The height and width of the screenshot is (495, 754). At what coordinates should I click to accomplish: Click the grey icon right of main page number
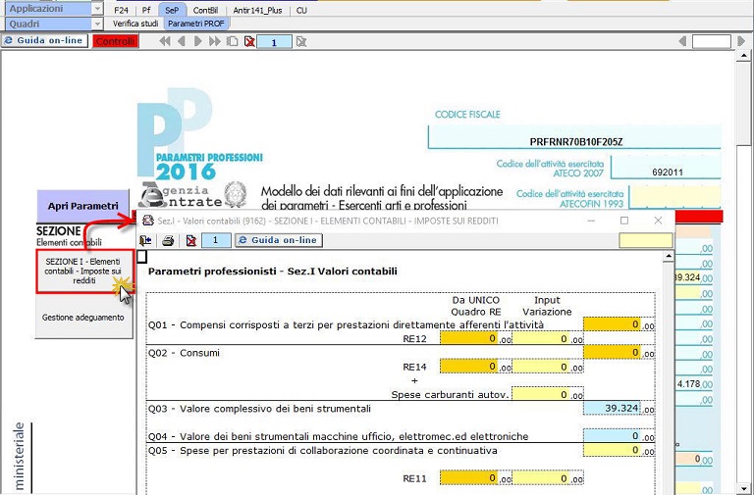pos(301,42)
